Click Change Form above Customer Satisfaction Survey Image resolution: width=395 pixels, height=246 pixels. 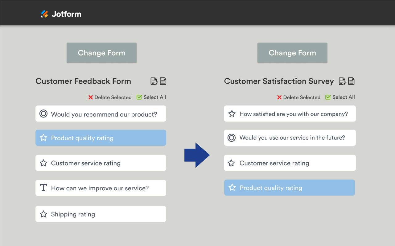pyautogui.click(x=292, y=53)
